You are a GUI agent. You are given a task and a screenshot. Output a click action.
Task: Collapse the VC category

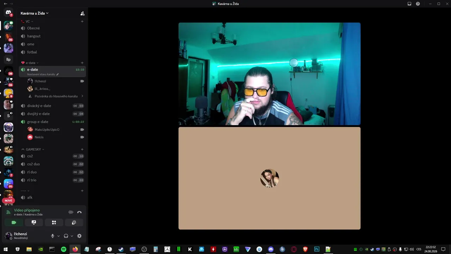[x=27, y=22]
